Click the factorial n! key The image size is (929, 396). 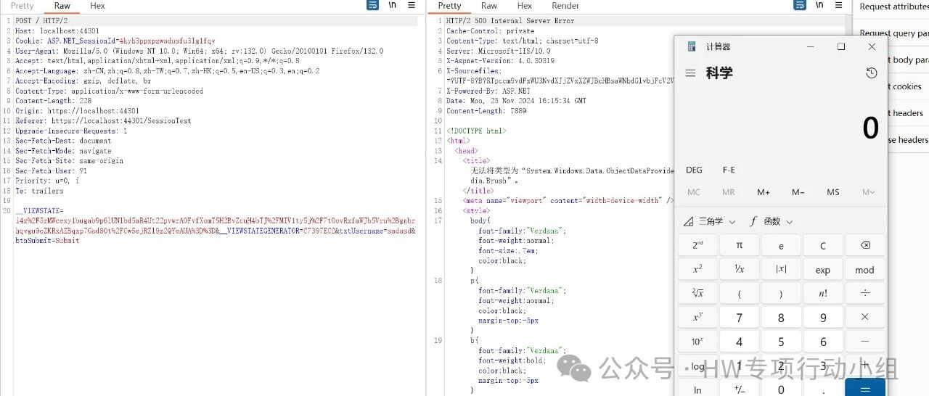[x=823, y=294]
